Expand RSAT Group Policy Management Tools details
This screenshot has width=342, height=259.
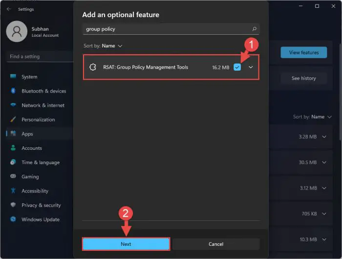(x=251, y=67)
